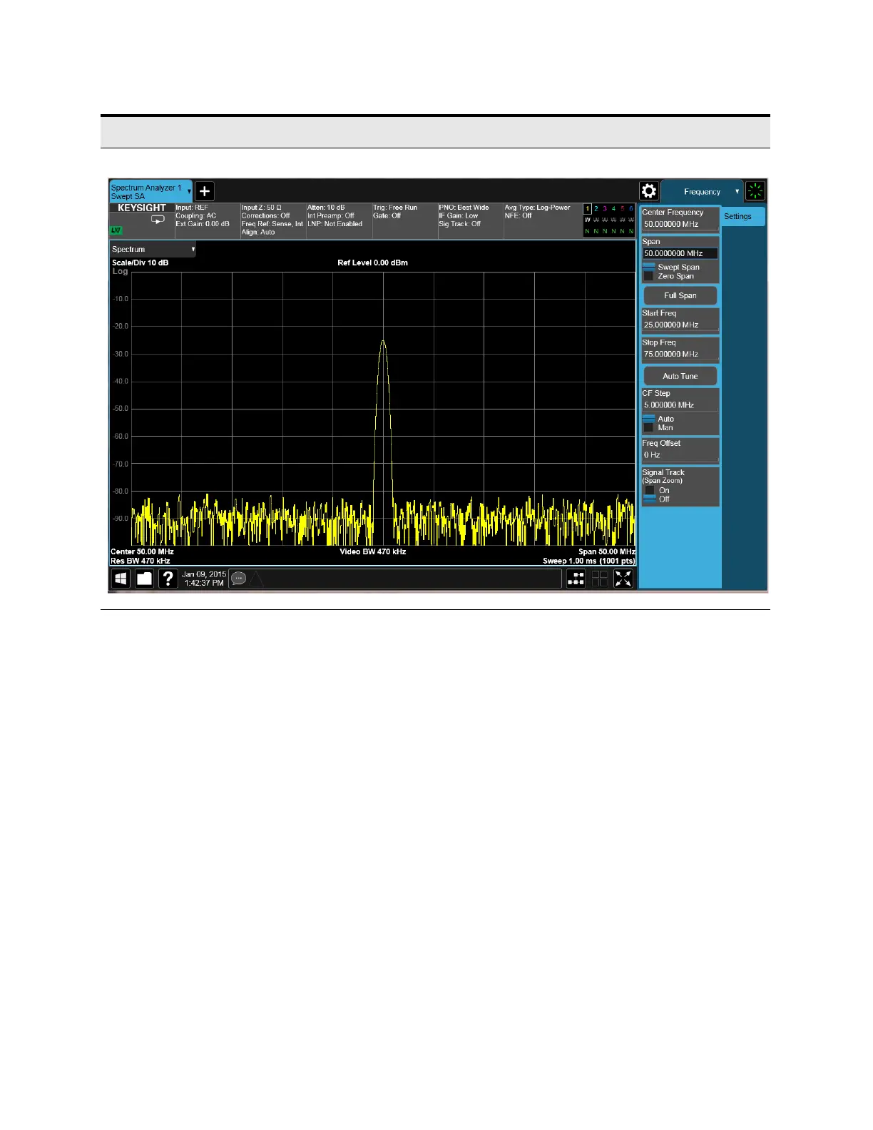
Task: Open the Spectrum Analyzer 1 mode dropdown
Action: click(150, 191)
